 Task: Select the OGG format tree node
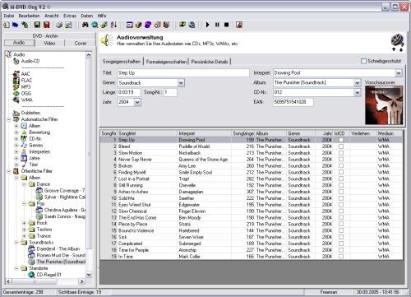click(22, 94)
